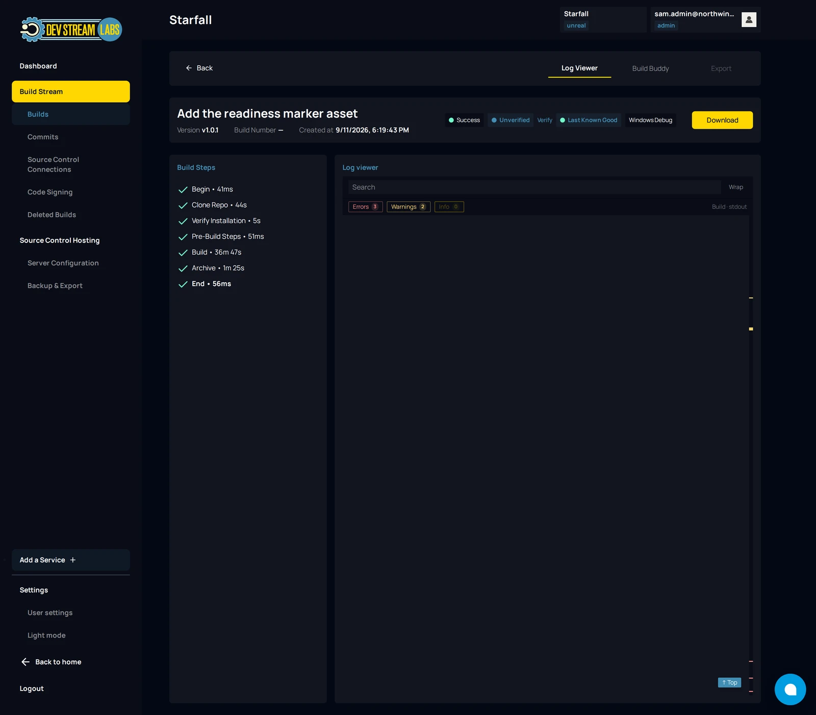The height and width of the screenshot is (715, 816).
Task: Open the user avatar profile icon
Action: click(x=749, y=19)
